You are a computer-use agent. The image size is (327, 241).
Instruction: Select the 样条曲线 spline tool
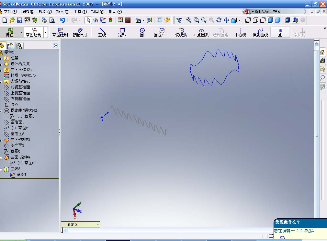(x=260, y=32)
